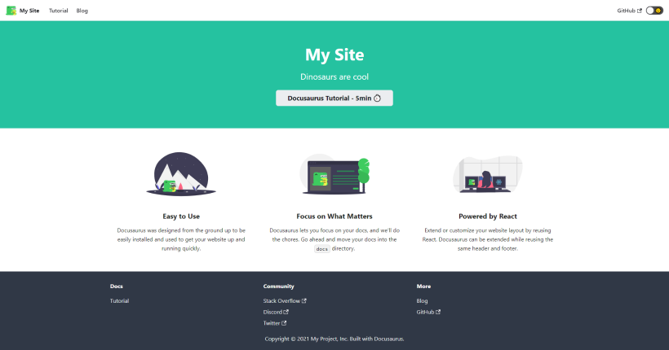Viewport: 669px width, 350px height.
Task: Open the Blog link in the footer
Action: (422, 300)
